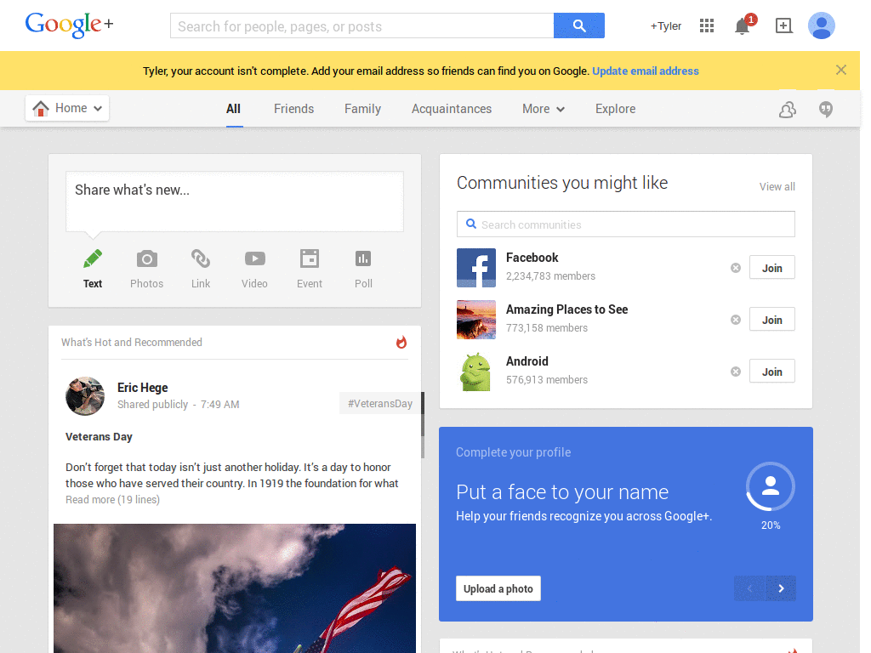Viewport: 871px width, 653px height.
Task: Open the Amazing Places to See thumbnail
Action: click(x=476, y=320)
